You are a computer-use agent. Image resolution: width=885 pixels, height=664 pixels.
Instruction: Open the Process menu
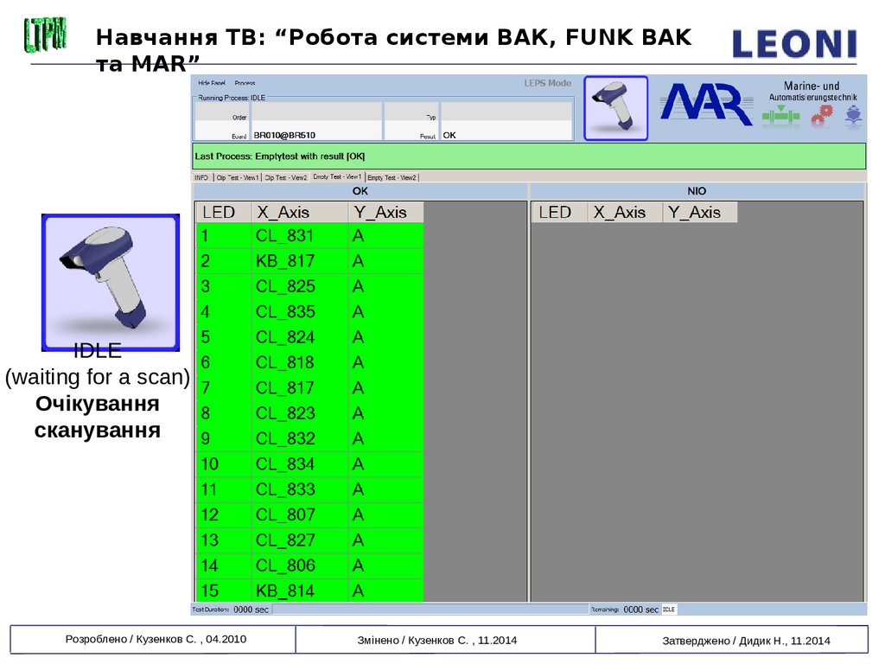[x=245, y=83]
